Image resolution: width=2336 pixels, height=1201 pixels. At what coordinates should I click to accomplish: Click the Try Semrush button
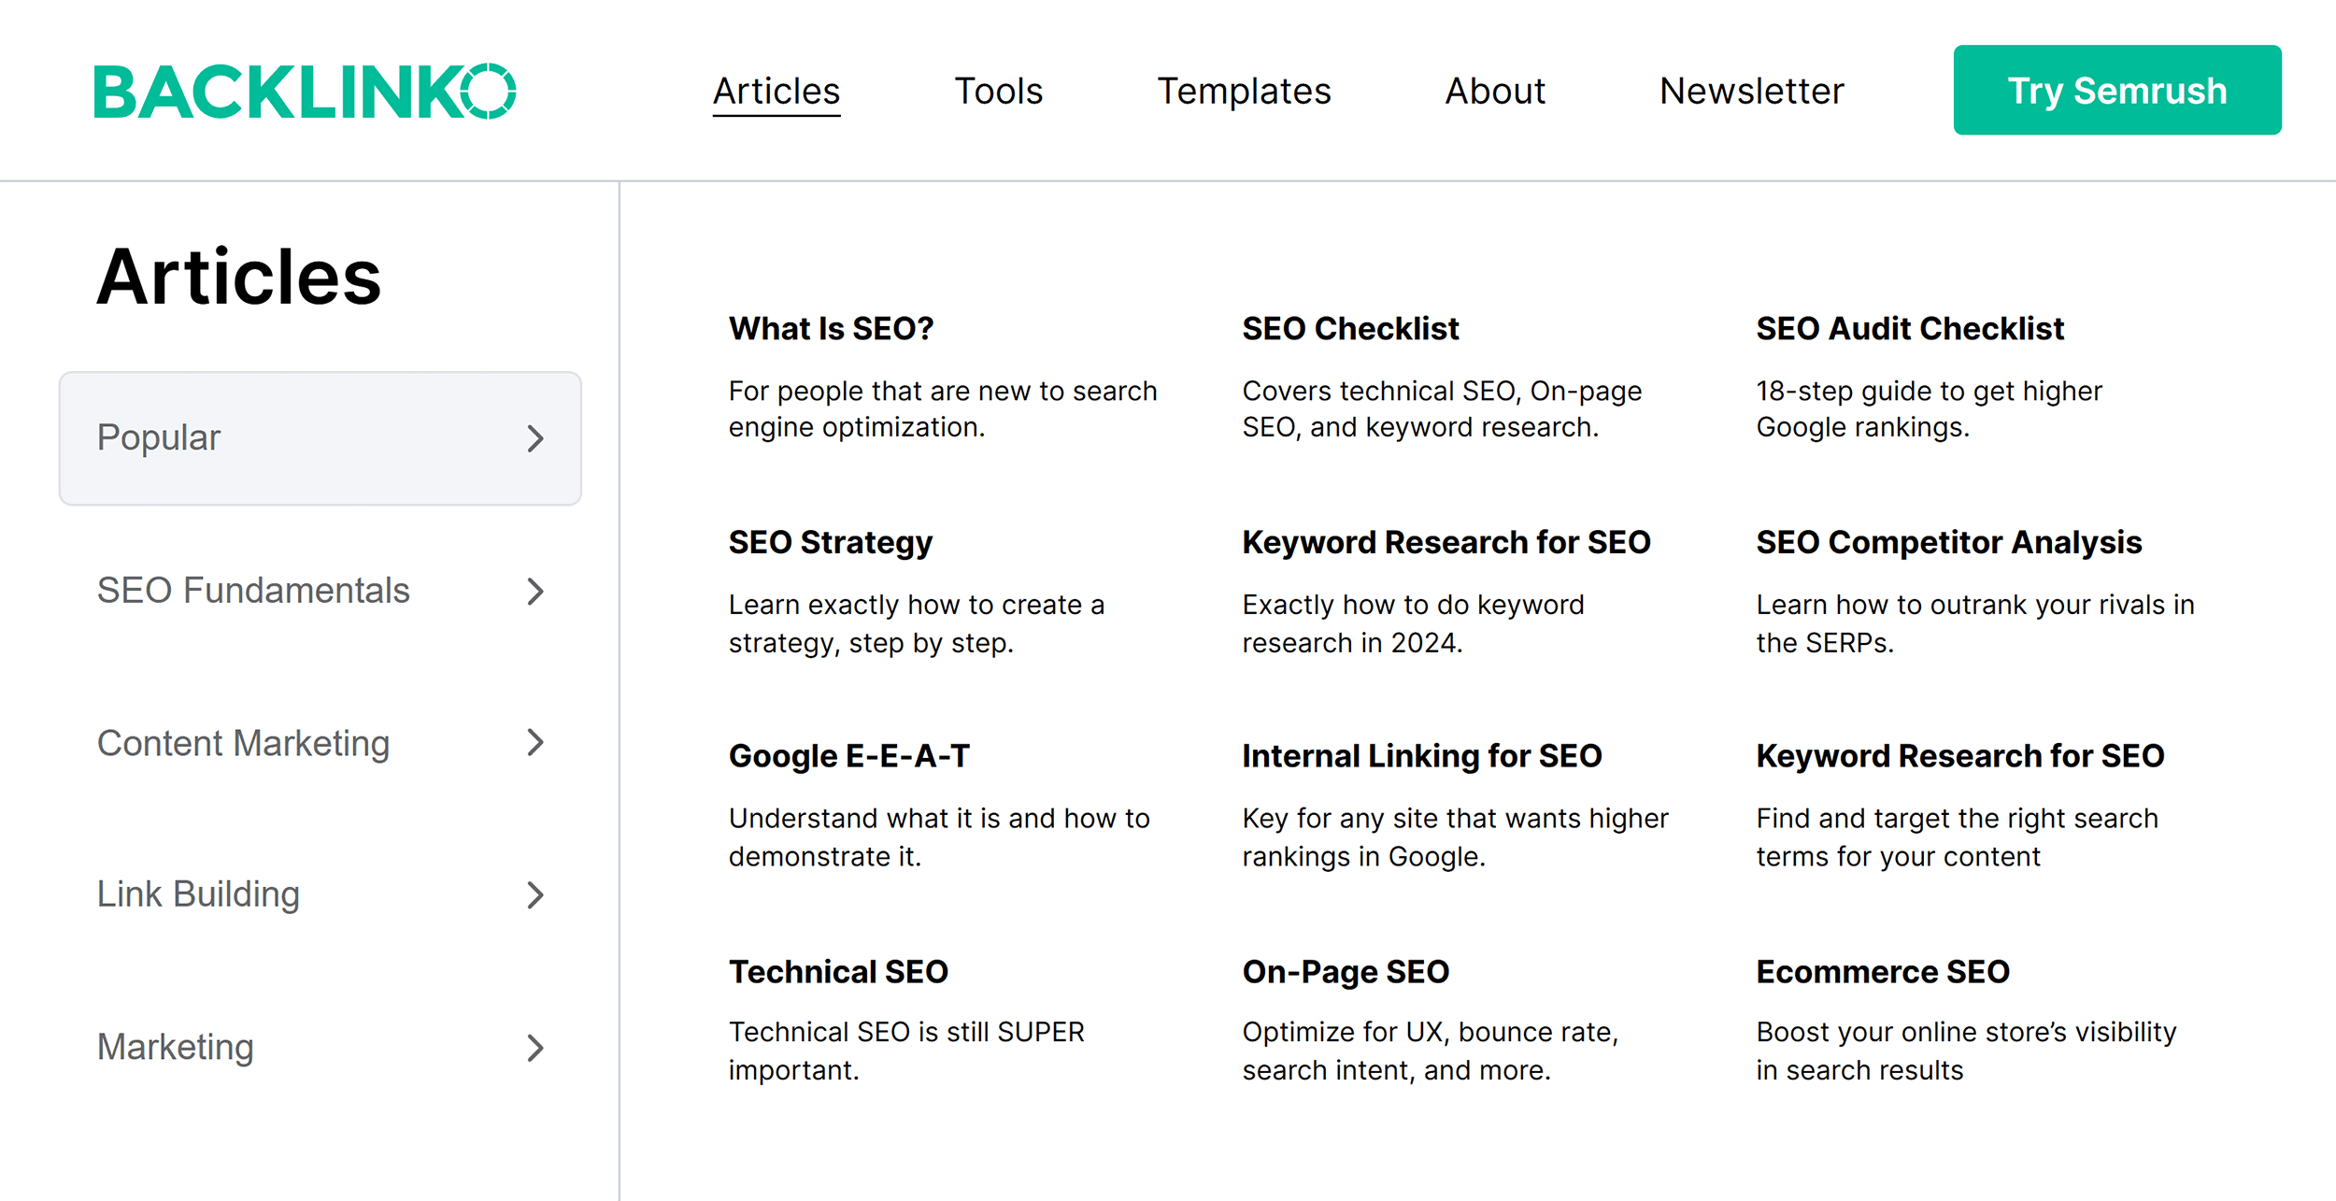point(2115,90)
